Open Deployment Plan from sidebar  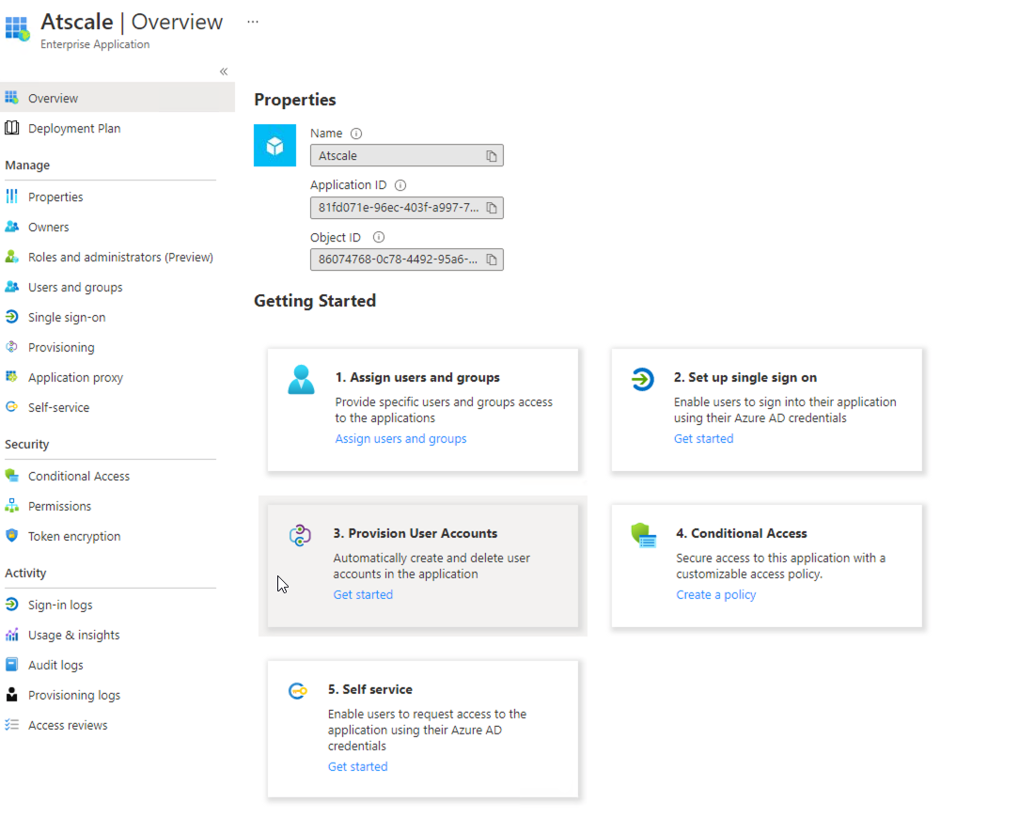(x=74, y=128)
